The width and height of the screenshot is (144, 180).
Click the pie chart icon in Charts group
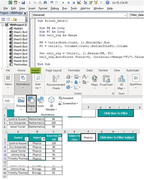(x=68, y=87)
